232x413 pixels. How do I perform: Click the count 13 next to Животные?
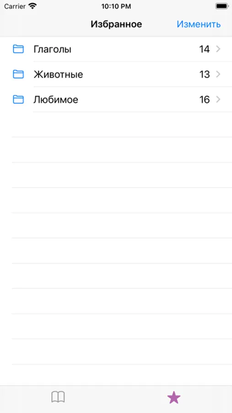click(x=204, y=74)
